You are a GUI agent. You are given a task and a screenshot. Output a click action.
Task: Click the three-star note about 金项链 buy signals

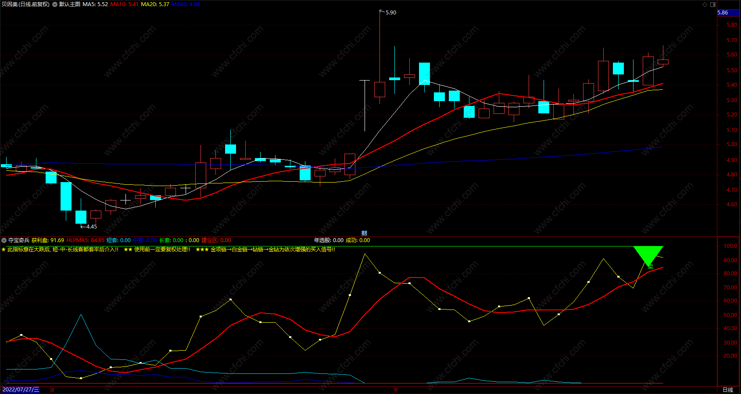[265, 250]
